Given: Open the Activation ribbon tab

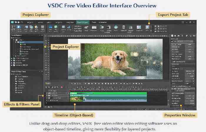Looking at the screenshot, I should 103,22.
